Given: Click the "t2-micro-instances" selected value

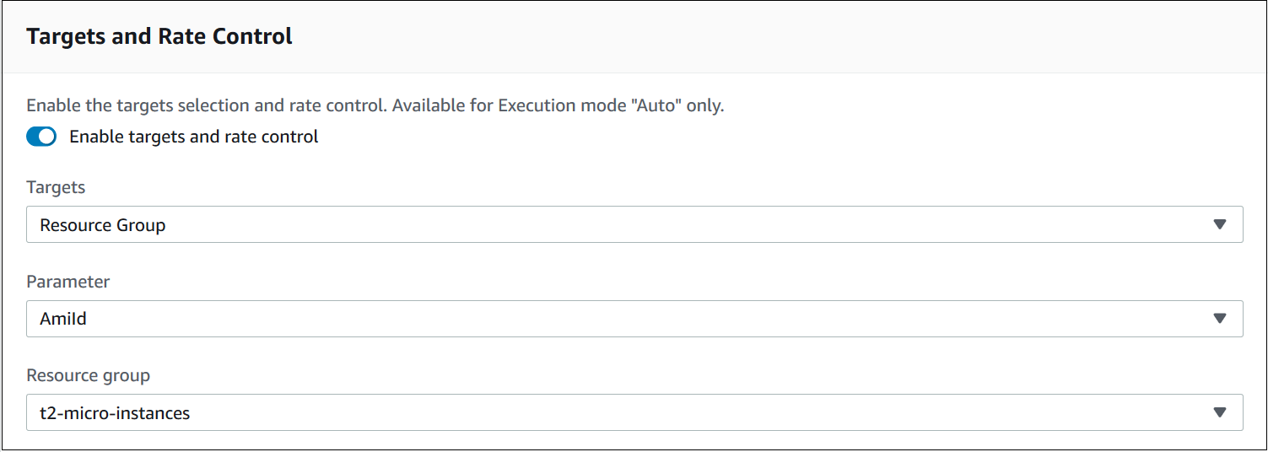Looking at the screenshot, I should 115,413.
